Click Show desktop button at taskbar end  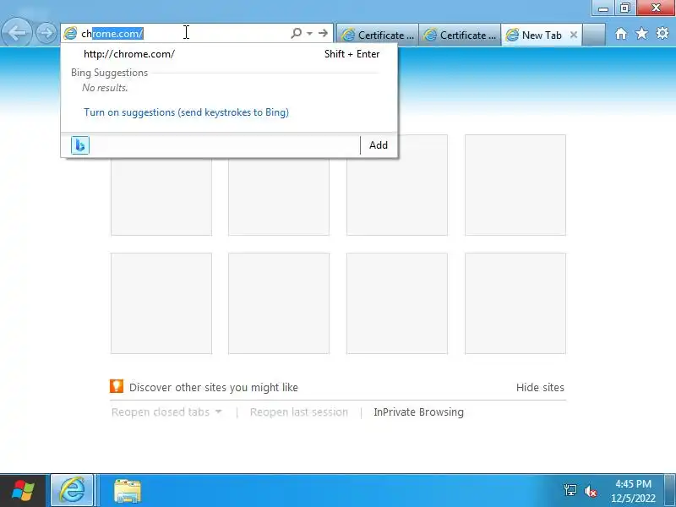click(670, 491)
